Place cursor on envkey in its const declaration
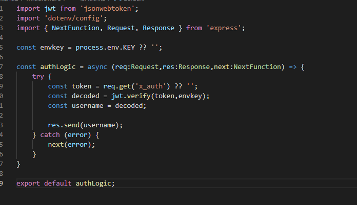The width and height of the screenshot is (357, 205). coord(52,48)
